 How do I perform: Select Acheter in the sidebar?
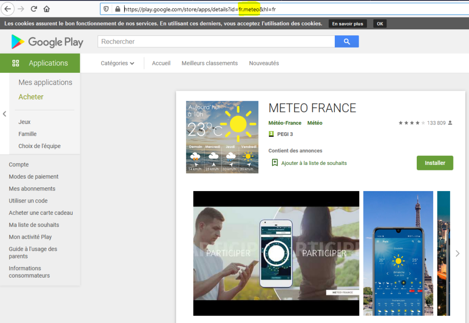(x=31, y=97)
